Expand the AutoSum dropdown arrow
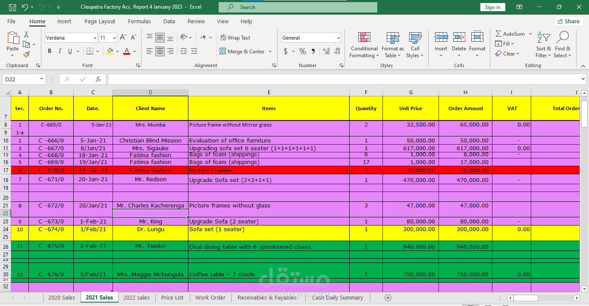Image resolution: width=589 pixels, height=306 pixels. click(530, 34)
